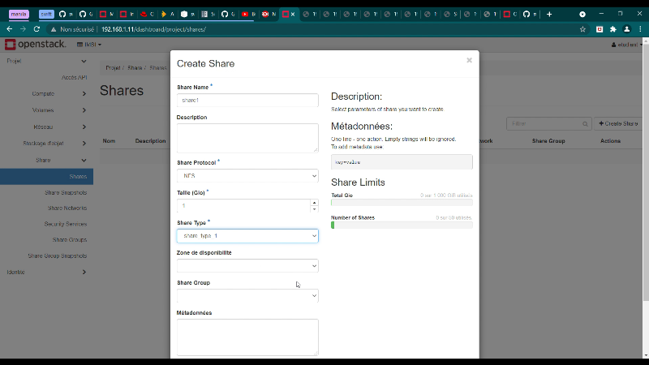The height and width of the screenshot is (365, 649).
Task: Open the Share Type dropdown
Action: (247, 236)
